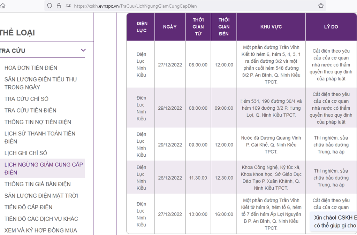The width and height of the screenshot is (357, 235).
Task: Open the Xin chào CSKH chat popup
Action: click(334, 221)
